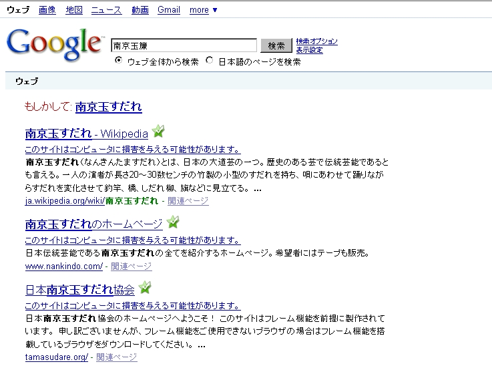Click the suggested query 南京玉すだれ after もしかして

pyautogui.click(x=109, y=107)
